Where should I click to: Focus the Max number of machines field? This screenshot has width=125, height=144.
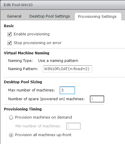tap(67, 90)
